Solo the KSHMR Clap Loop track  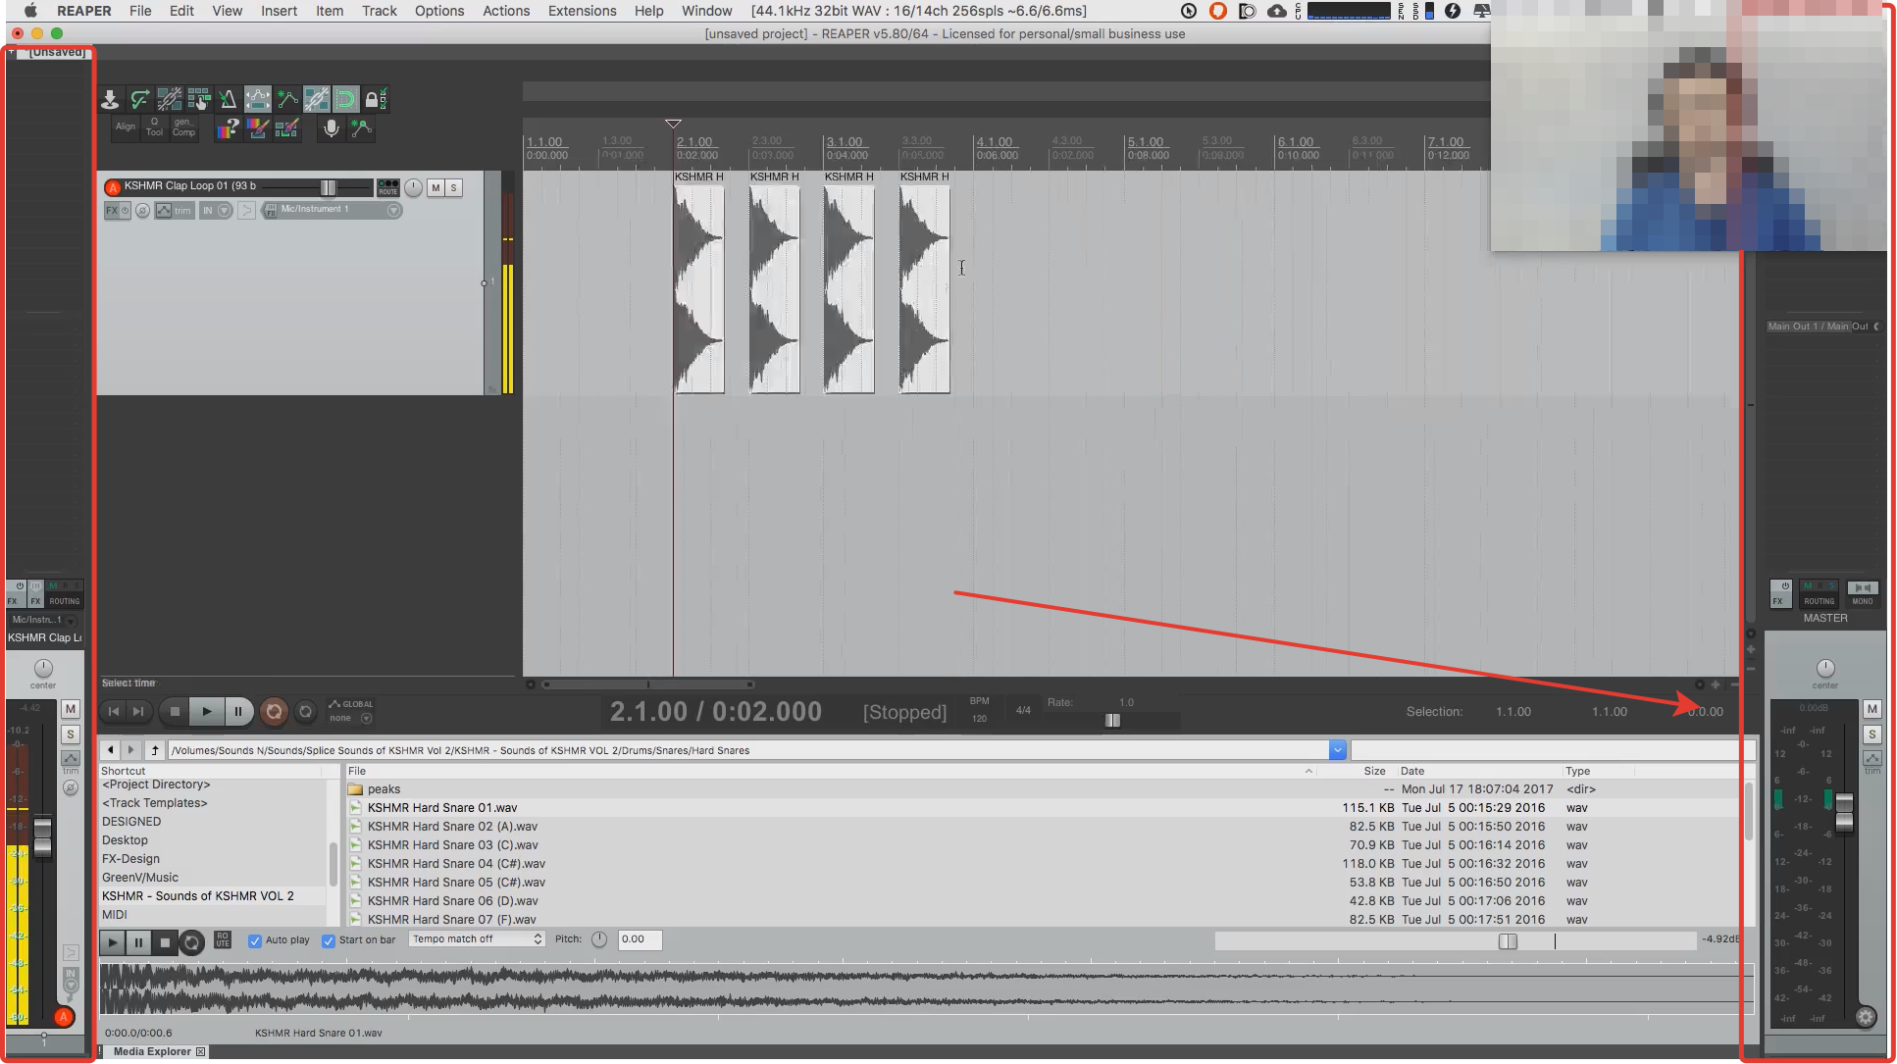point(453,187)
